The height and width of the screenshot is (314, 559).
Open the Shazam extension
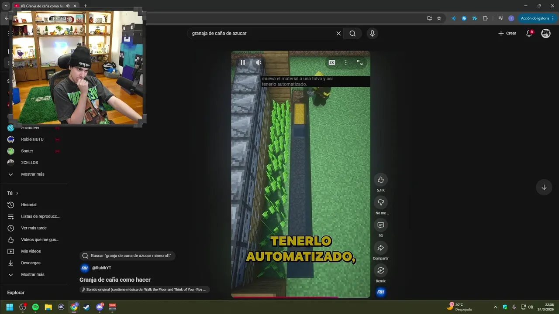coord(464,18)
